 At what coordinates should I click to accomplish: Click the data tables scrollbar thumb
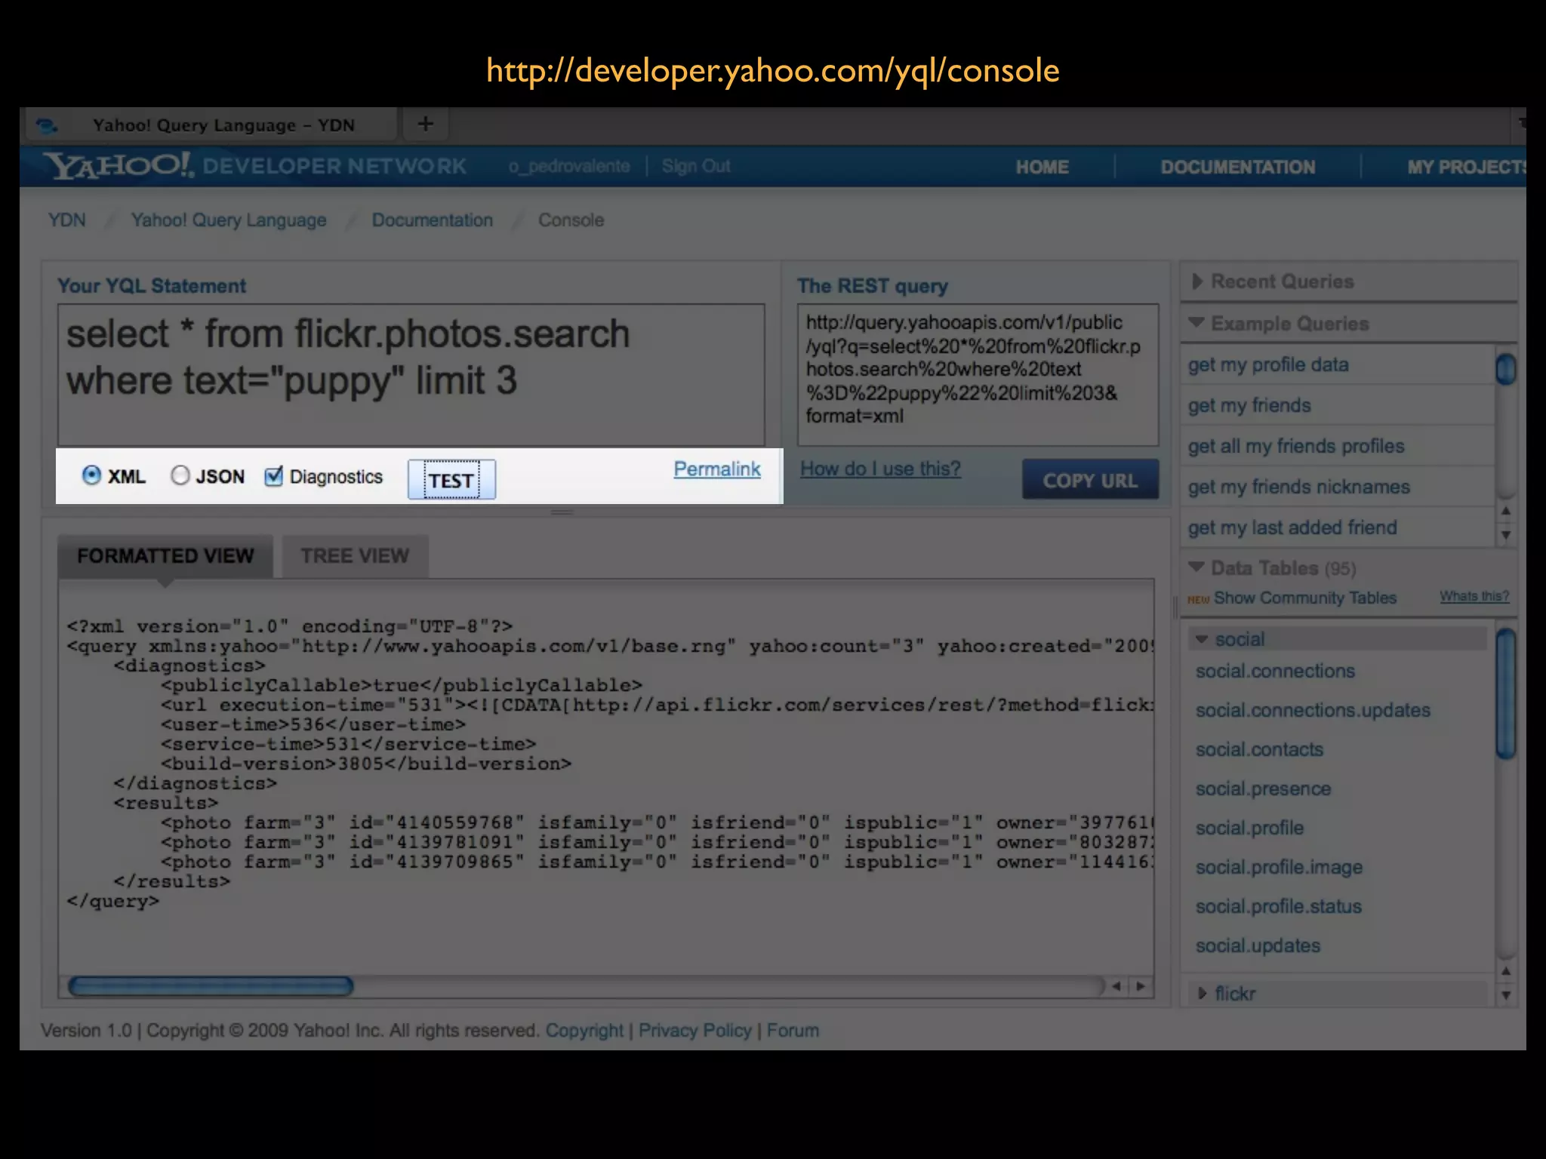click(1506, 693)
